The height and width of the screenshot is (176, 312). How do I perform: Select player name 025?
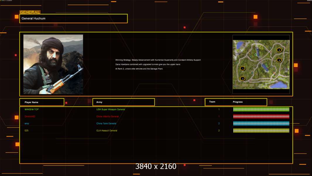coord(26,131)
